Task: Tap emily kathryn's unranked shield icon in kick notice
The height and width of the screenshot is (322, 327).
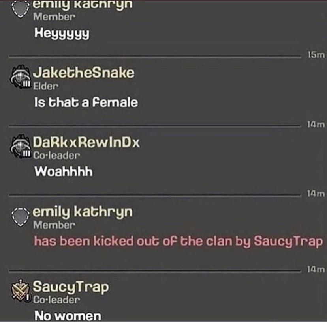Action: point(20,217)
